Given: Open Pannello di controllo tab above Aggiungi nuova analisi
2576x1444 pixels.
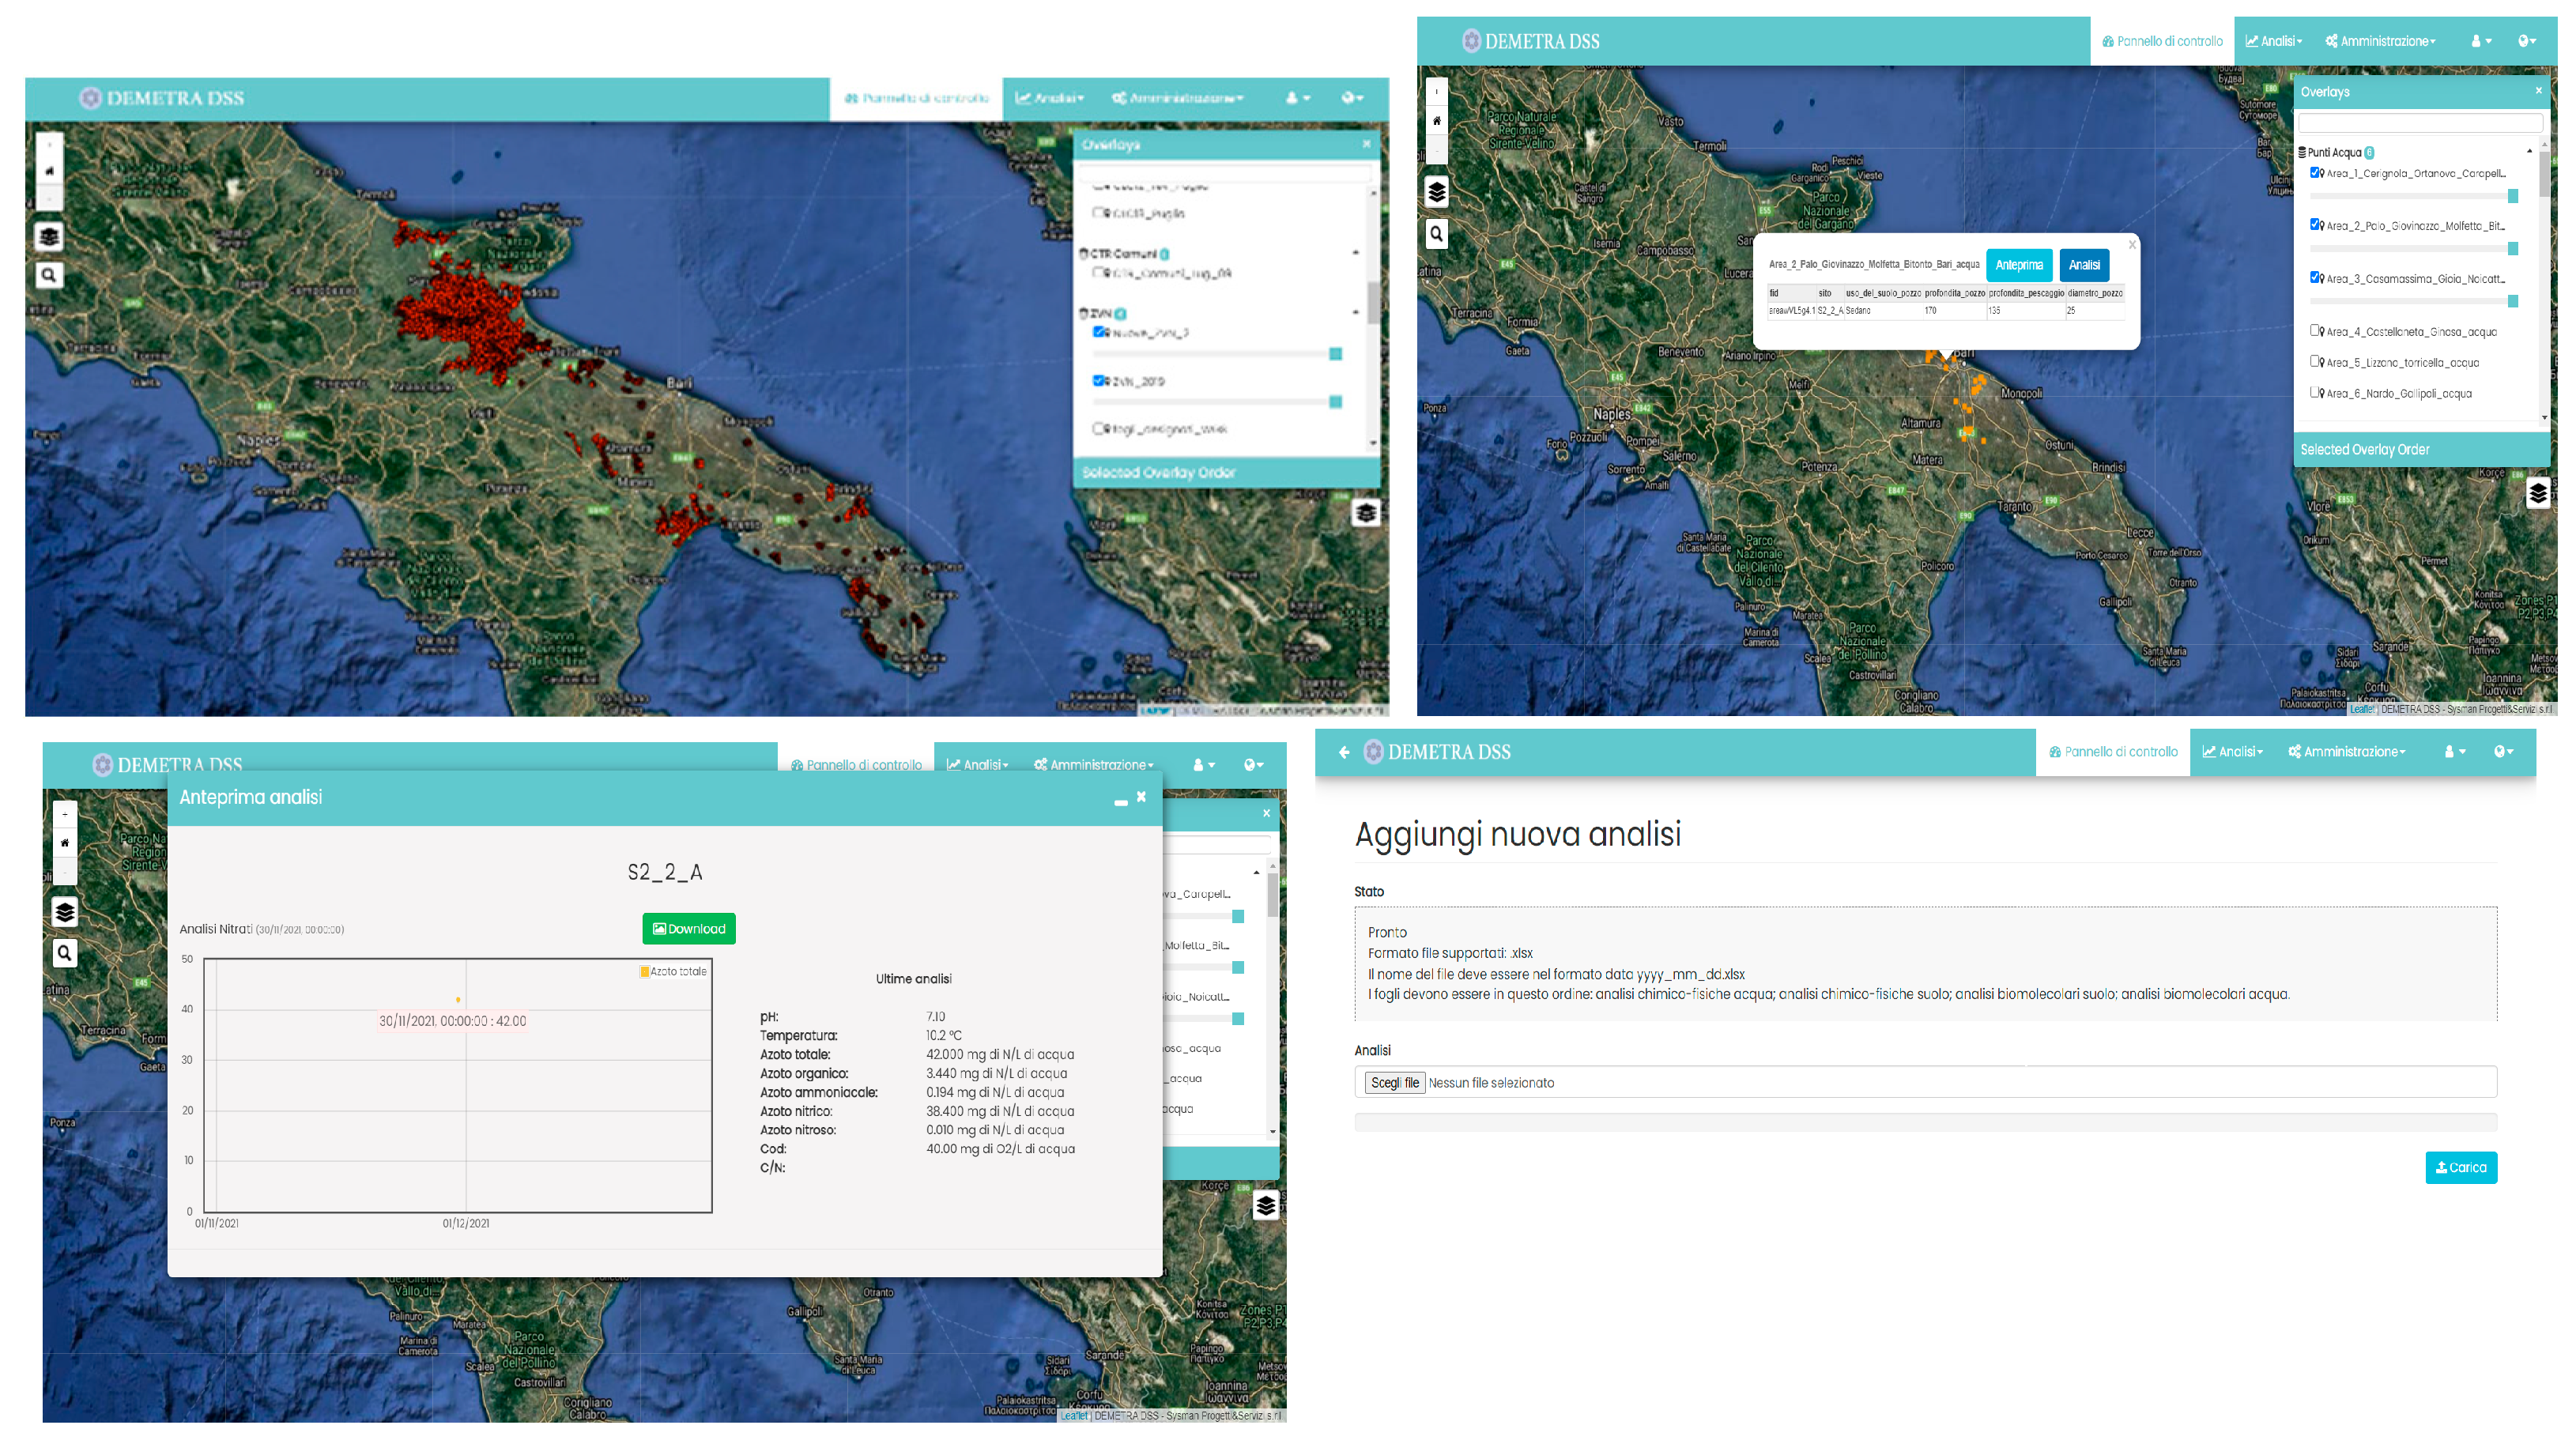Looking at the screenshot, I should coord(2112,752).
